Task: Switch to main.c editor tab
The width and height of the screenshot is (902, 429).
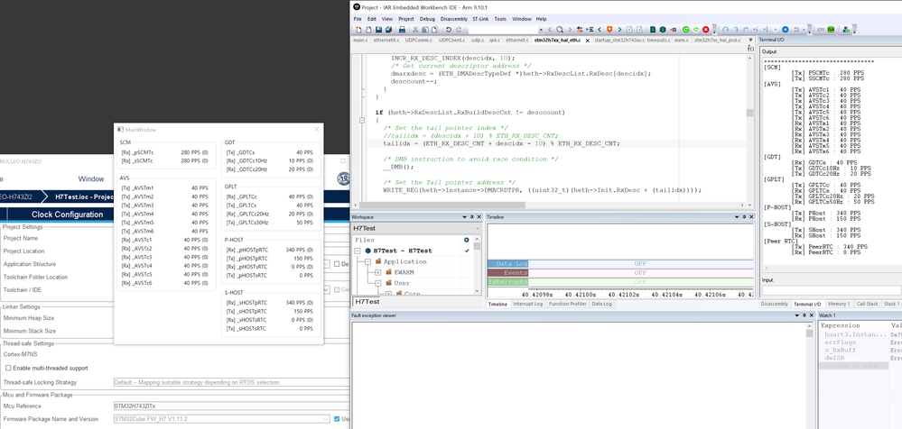Action: (360, 41)
